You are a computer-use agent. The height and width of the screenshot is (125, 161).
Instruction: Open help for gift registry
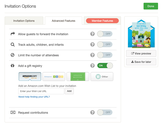click(x=92, y=65)
